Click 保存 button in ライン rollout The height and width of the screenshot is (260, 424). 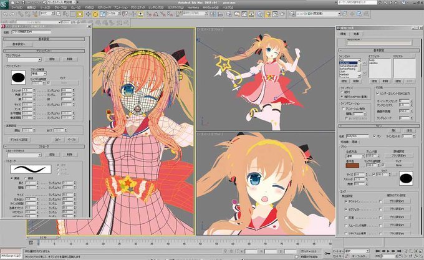(409, 131)
